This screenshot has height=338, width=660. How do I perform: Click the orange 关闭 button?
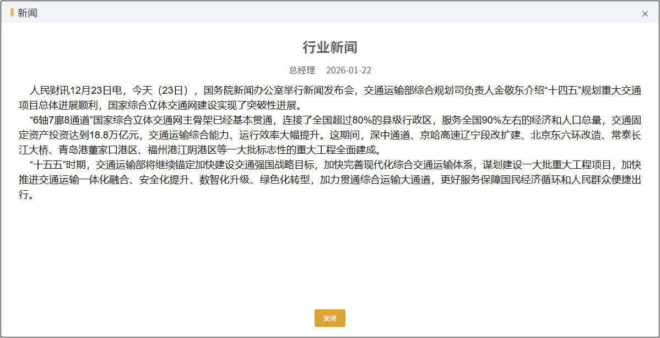pyautogui.click(x=329, y=318)
